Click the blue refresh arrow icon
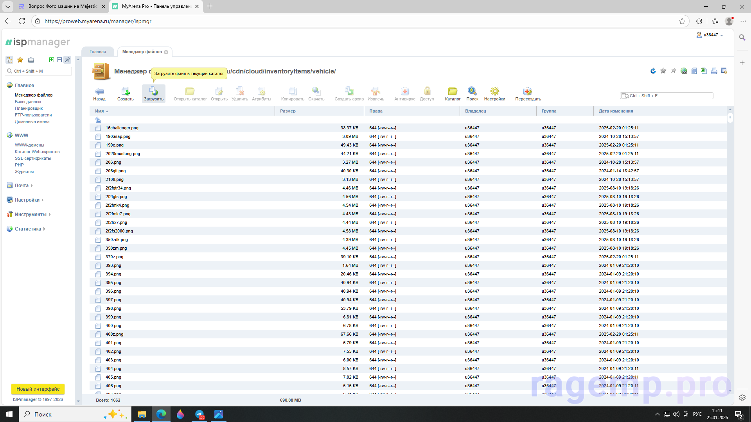This screenshot has height=422, width=751. point(653,71)
